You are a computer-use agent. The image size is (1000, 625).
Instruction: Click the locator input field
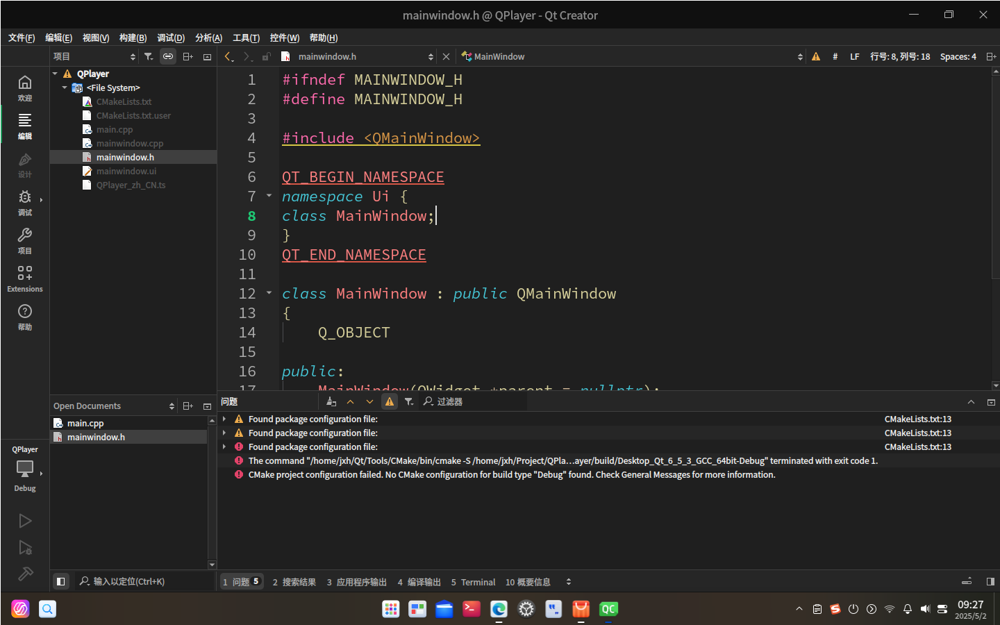point(145,581)
